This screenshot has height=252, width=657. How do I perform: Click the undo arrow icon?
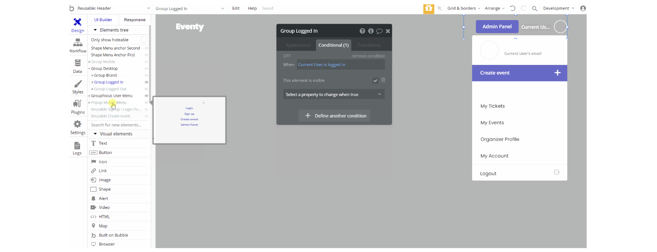pos(513,8)
